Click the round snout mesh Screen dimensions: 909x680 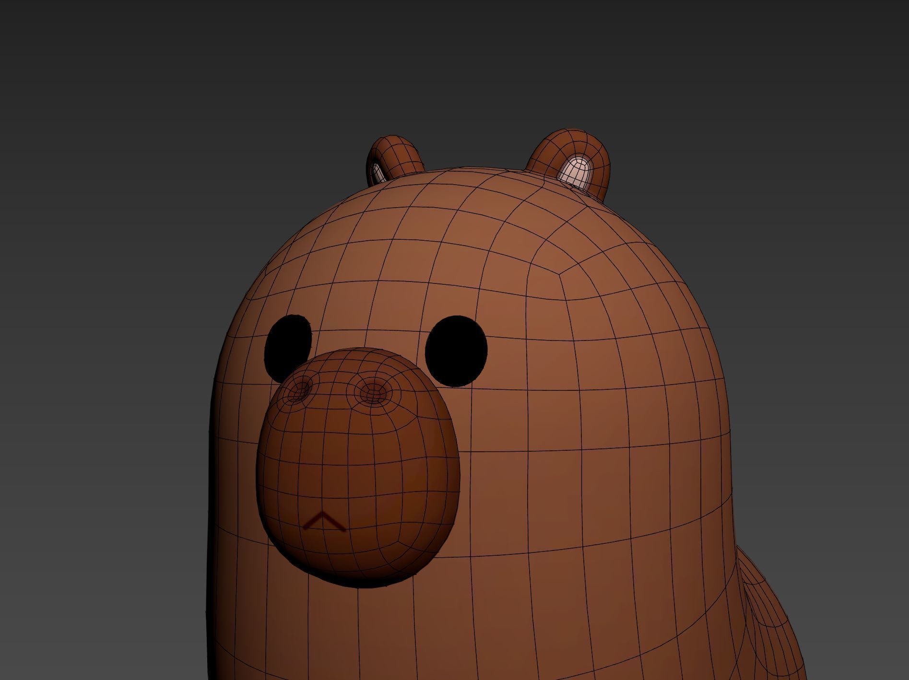click(358, 468)
